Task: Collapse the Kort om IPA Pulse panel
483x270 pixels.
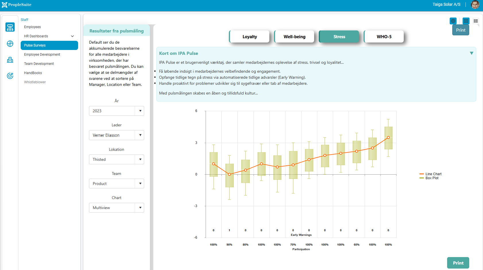Action: coord(471,53)
